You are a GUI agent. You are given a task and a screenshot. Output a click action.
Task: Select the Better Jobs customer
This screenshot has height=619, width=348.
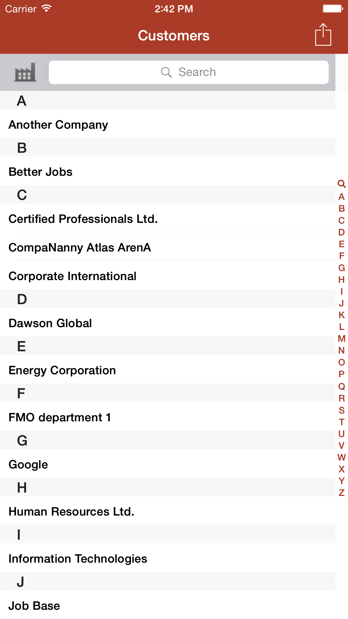click(41, 172)
